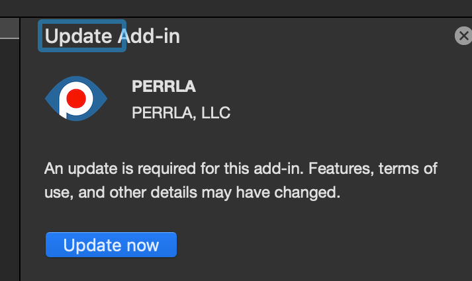Click the white P in the PERRLA logo
This screenshot has height=281, width=472.
click(66, 104)
